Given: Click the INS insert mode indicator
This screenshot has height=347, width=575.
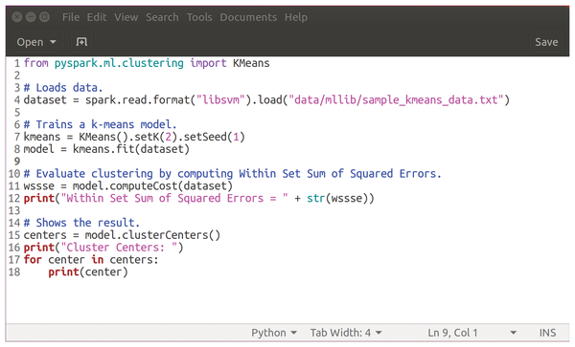Looking at the screenshot, I should tap(547, 333).
